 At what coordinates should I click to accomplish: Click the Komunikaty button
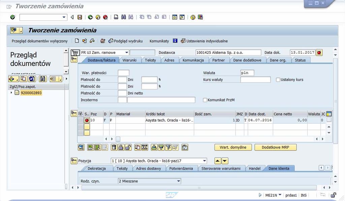pos(159,41)
